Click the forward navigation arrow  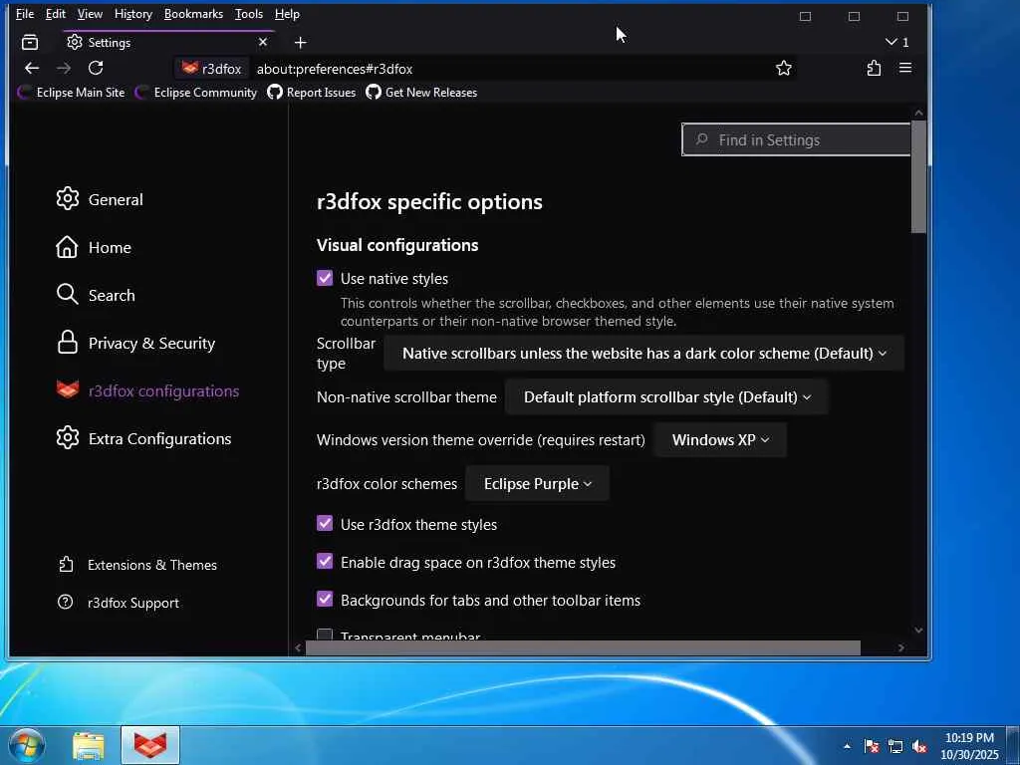coord(64,69)
